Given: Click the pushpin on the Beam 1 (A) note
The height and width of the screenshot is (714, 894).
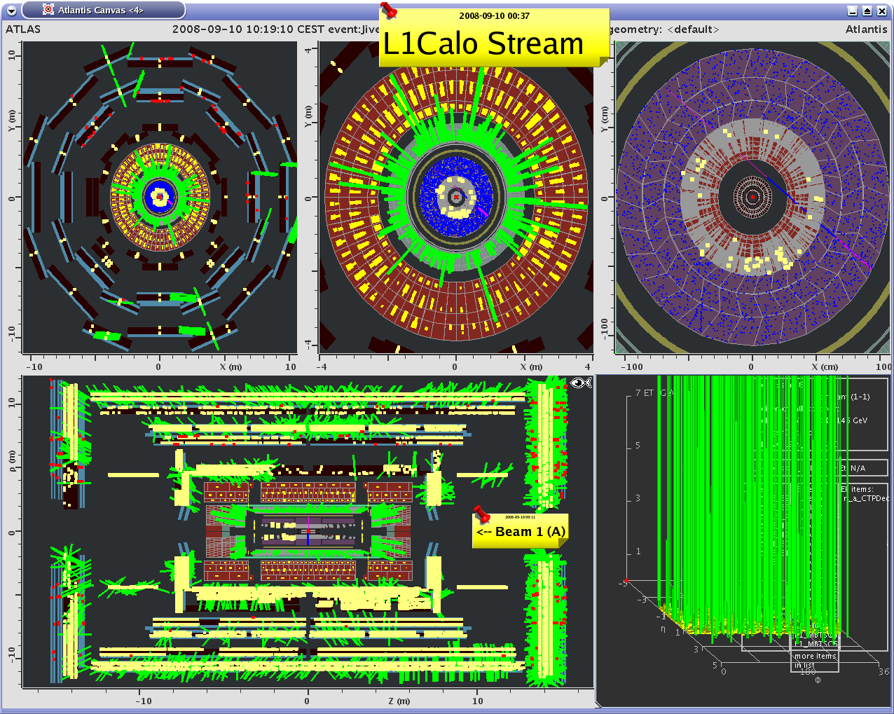Looking at the screenshot, I should [x=481, y=515].
